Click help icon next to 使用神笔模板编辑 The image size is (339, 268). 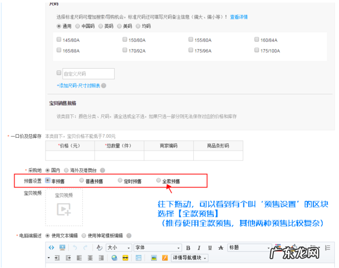coord(129,236)
